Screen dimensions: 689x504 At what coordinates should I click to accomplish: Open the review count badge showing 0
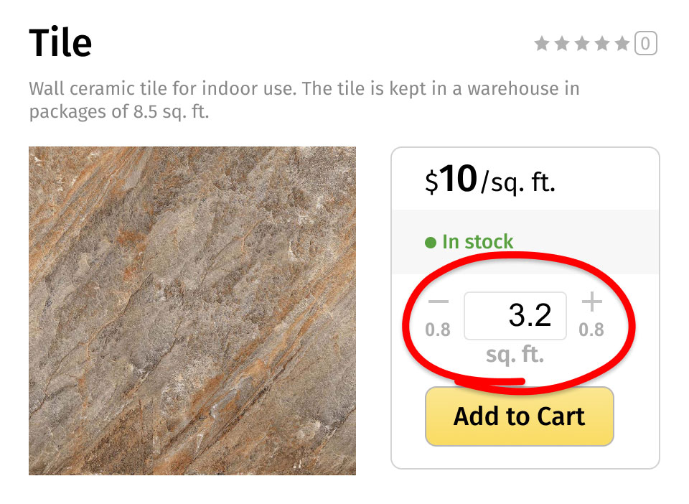(645, 44)
